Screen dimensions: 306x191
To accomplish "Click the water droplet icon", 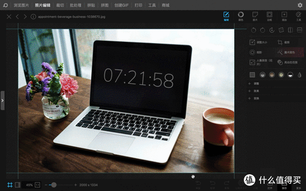I will 299,74.
